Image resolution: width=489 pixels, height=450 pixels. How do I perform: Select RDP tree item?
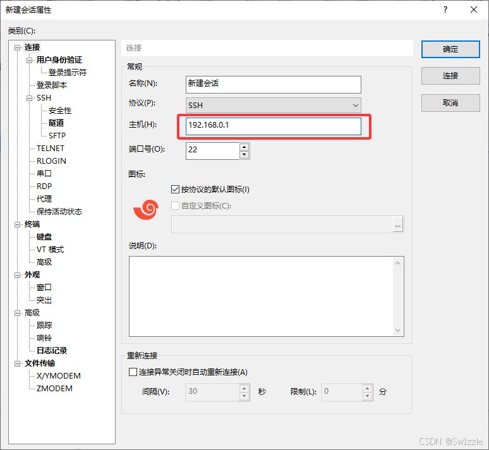coord(44,186)
